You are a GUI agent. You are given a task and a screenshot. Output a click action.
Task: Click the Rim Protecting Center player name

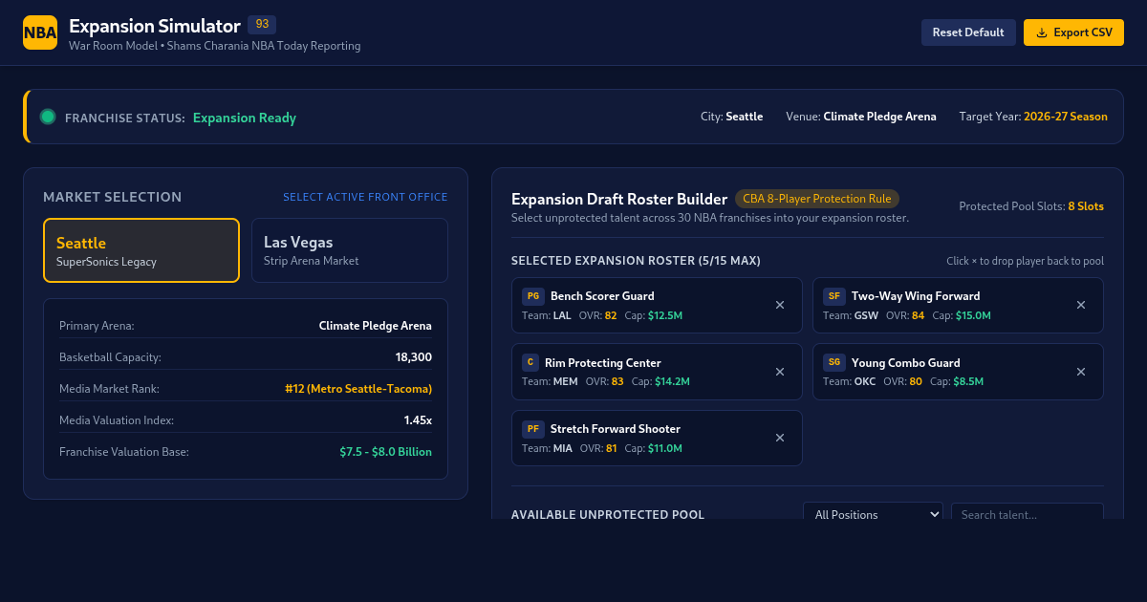(603, 363)
